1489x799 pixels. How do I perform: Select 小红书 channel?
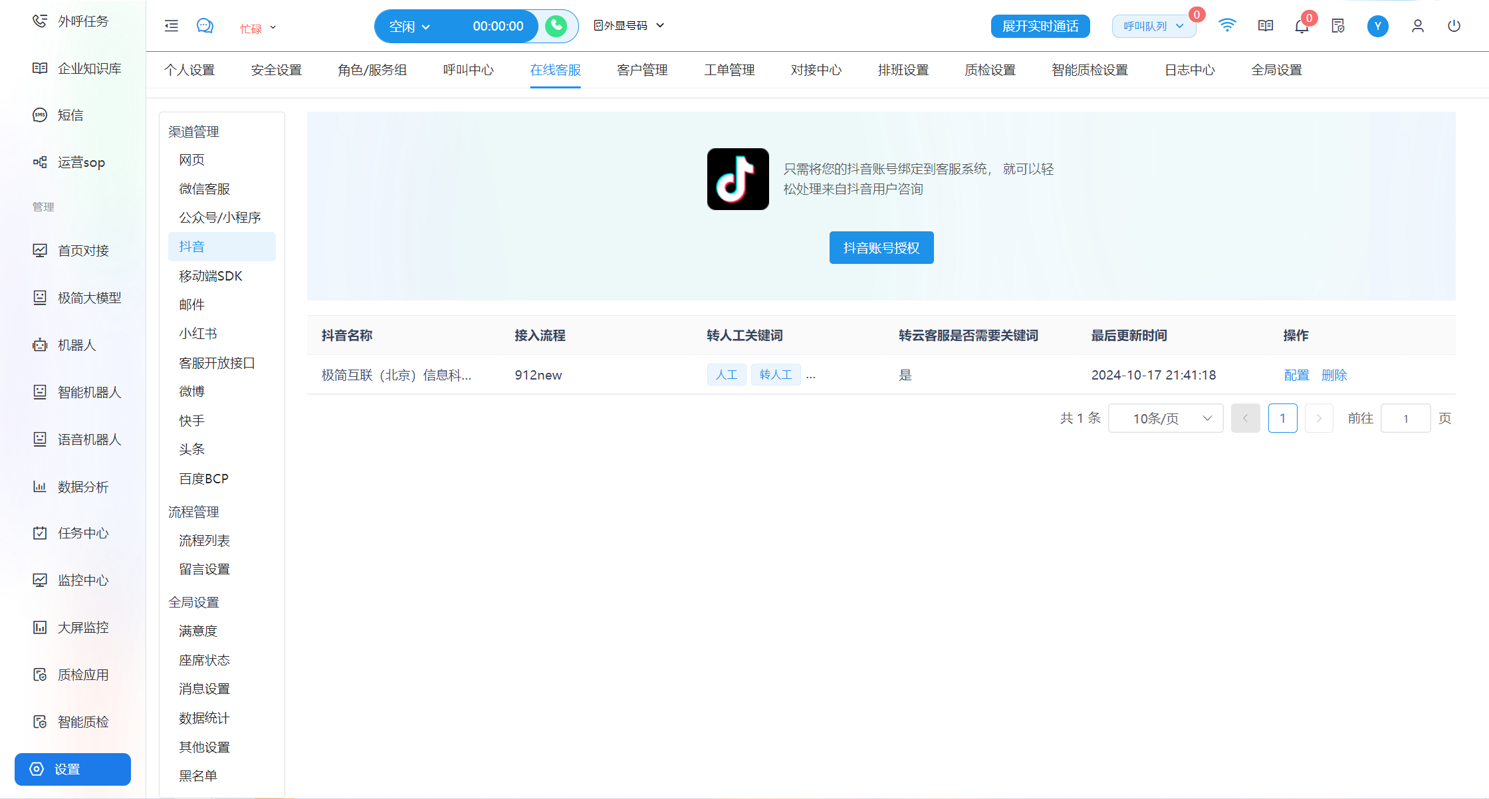(x=198, y=334)
